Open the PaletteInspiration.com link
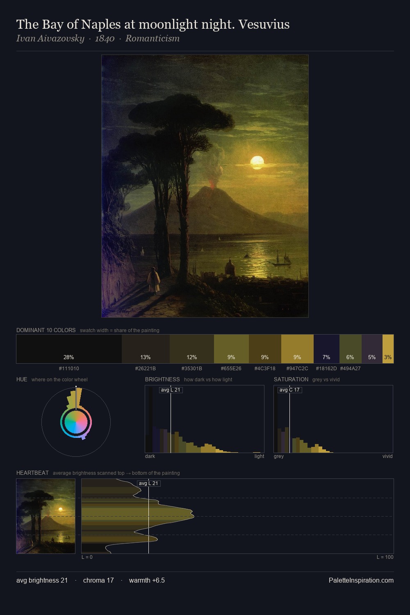The image size is (410, 615). click(x=361, y=580)
